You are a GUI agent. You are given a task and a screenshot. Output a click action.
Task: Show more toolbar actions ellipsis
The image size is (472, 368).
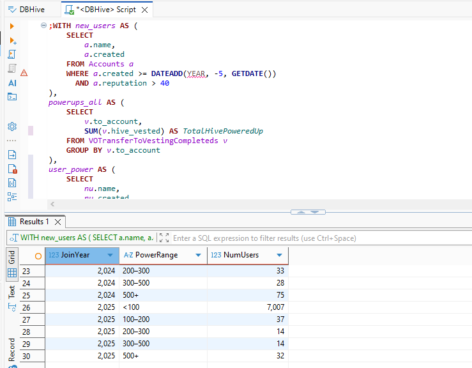coord(11,141)
